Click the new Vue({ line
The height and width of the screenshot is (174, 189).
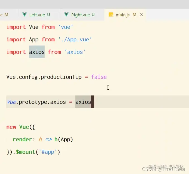pyautogui.click(x=21, y=127)
